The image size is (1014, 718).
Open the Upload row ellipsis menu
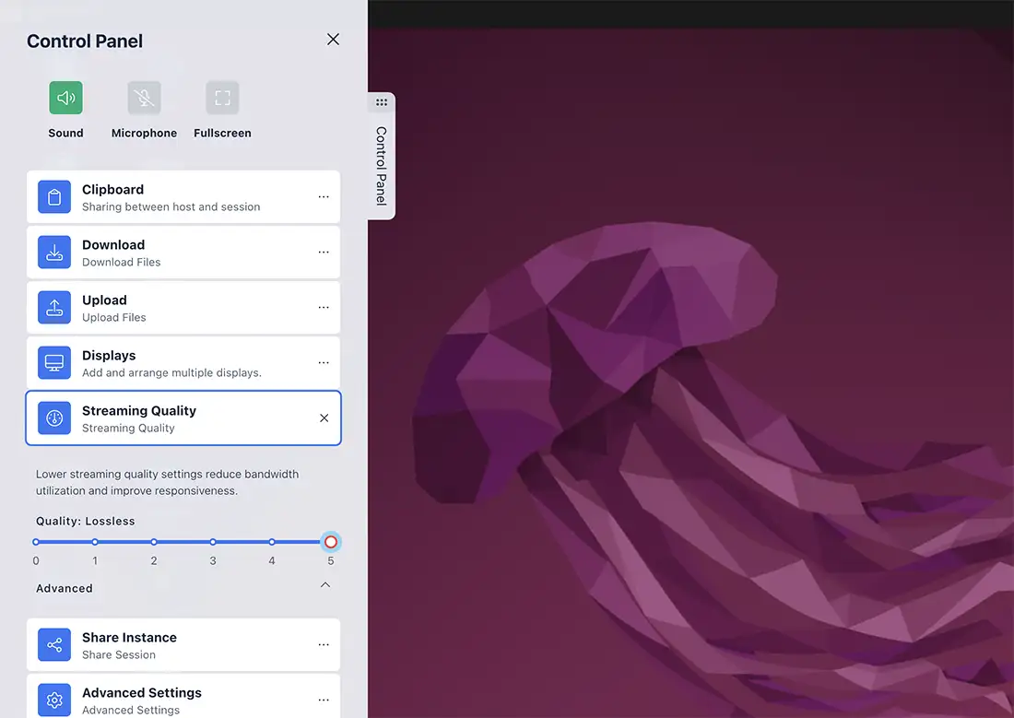click(x=324, y=308)
